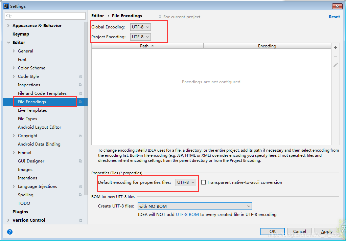The height and width of the screenshot is (241, 346).
Task: Expand the Color Scheme node
Action: 14,68
